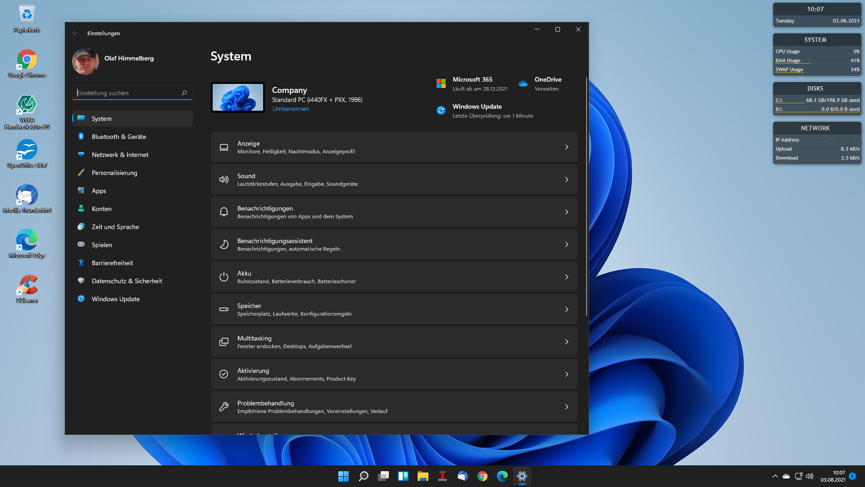Screen dimensions: 865x487
Task: Click the SWAP Usage bar in widget
Action: [x=817, y=69]
